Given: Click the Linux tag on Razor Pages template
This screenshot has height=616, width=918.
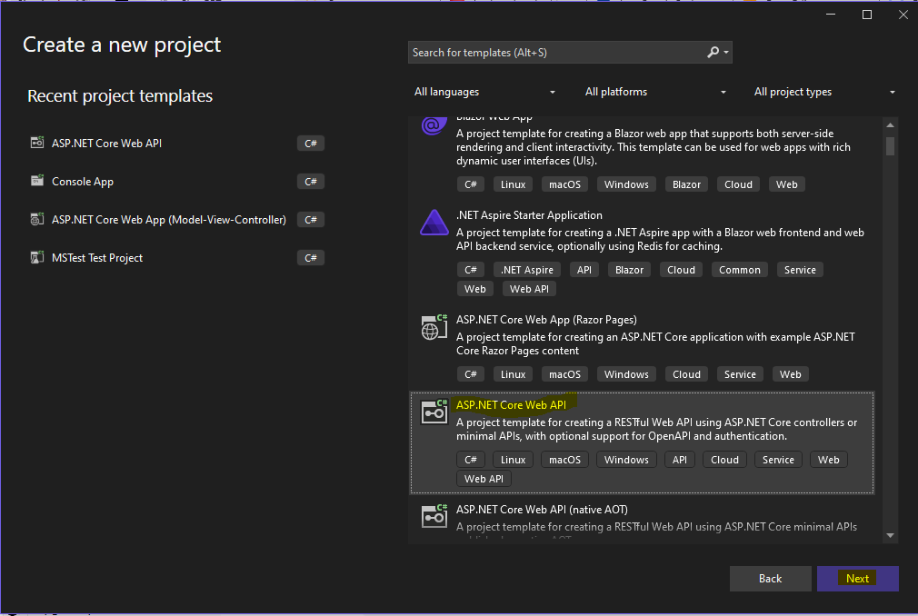Looking at the screenshot, I should click(x=513, y=374).
